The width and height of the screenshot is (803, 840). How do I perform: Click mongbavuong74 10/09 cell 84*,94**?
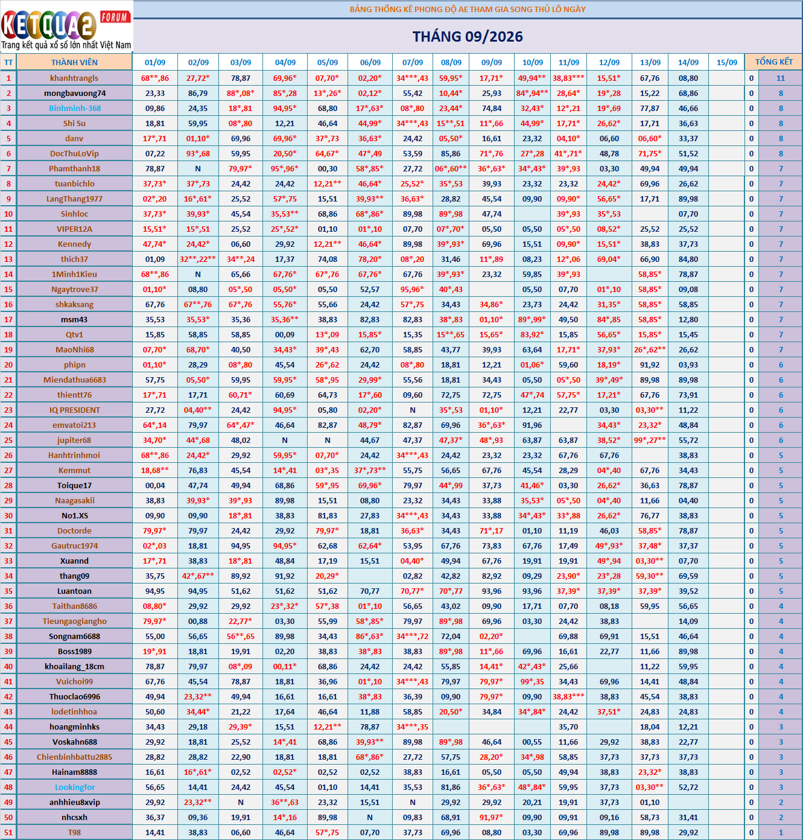point(532,93)
